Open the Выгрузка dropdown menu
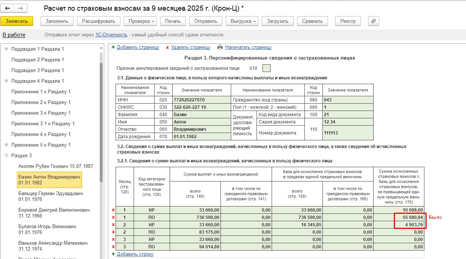 (242, 21)
